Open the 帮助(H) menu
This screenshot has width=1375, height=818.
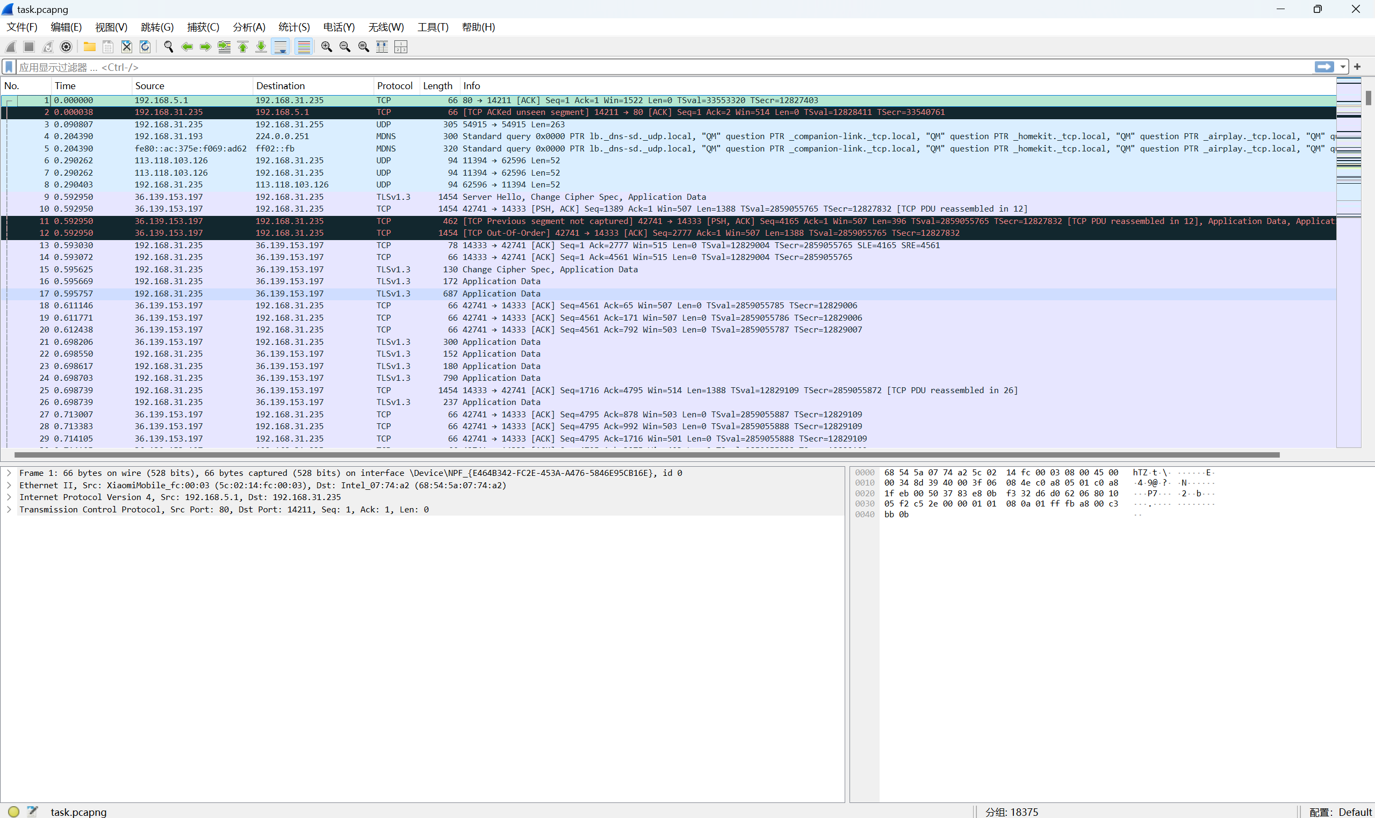(x=479, y=27)
